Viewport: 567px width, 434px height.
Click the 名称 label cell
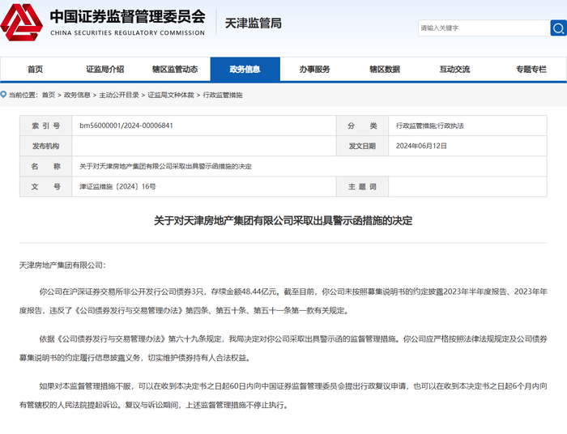click(45, 166)
